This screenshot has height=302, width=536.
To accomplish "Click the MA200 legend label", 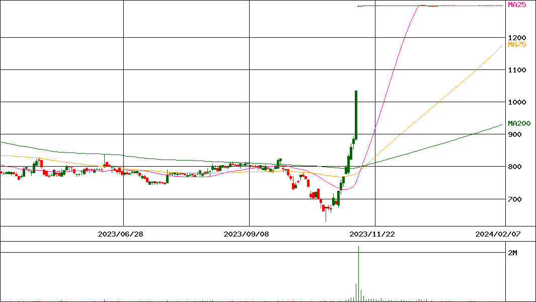I will tap(519, 123).
